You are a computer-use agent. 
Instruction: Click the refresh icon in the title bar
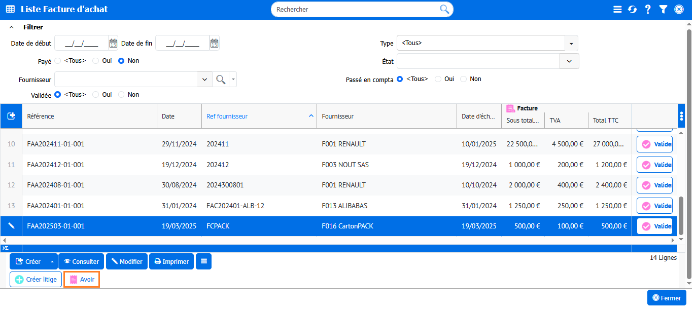[x=632, y=10]
